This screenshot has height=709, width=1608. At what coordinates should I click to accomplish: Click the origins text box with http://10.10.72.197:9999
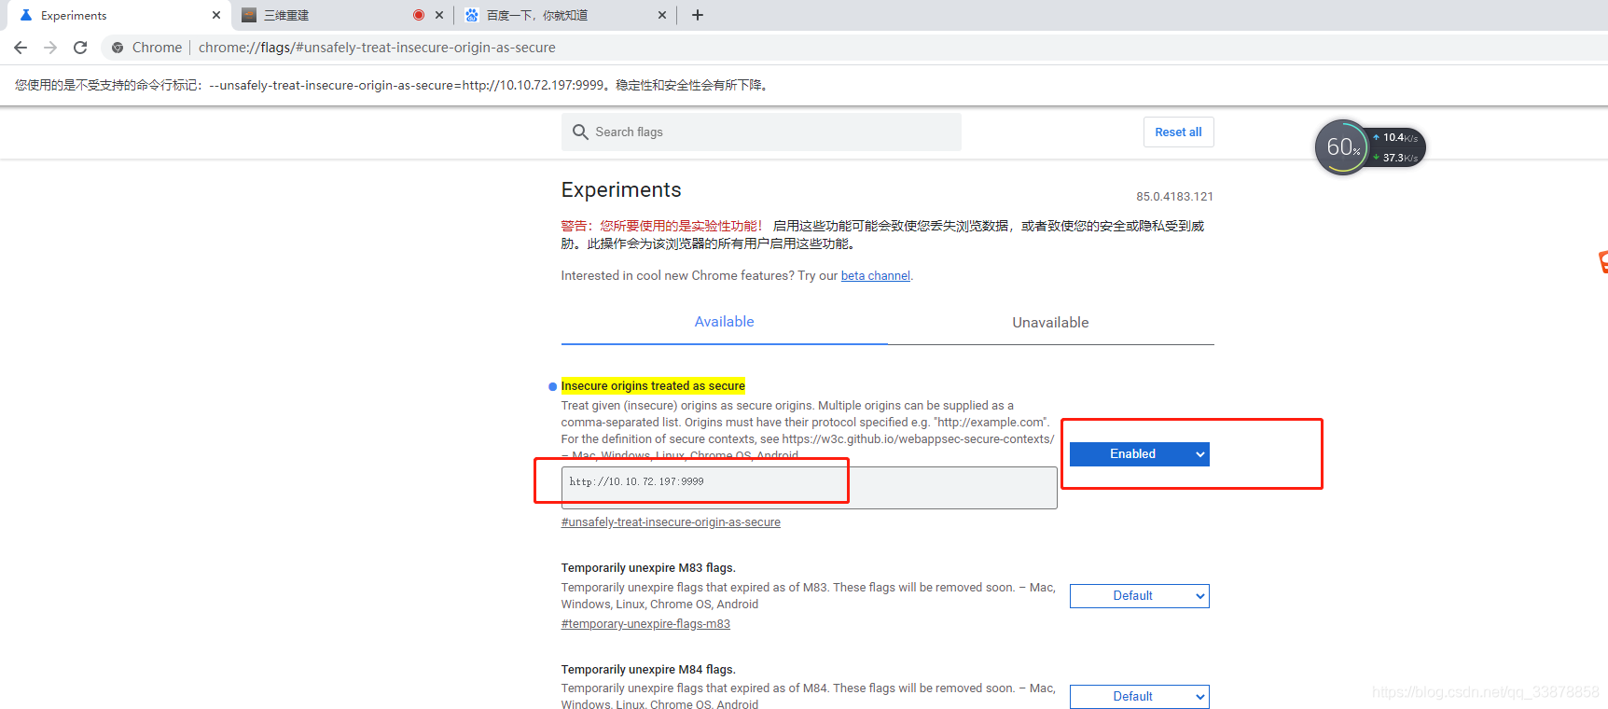point(809,487)
